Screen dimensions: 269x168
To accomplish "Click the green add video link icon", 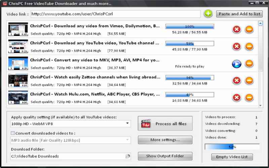I will click(x=208, y=14).
